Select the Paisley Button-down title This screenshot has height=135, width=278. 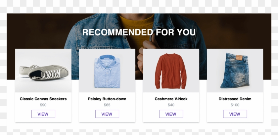pyautogui.click(x=107, y=99)
